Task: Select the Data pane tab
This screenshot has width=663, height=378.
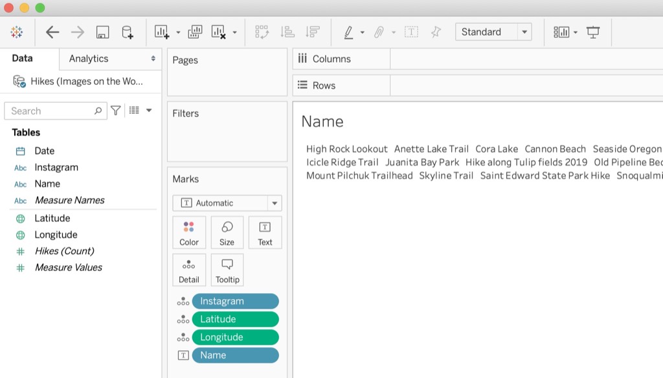Action: tap(21, 58)
